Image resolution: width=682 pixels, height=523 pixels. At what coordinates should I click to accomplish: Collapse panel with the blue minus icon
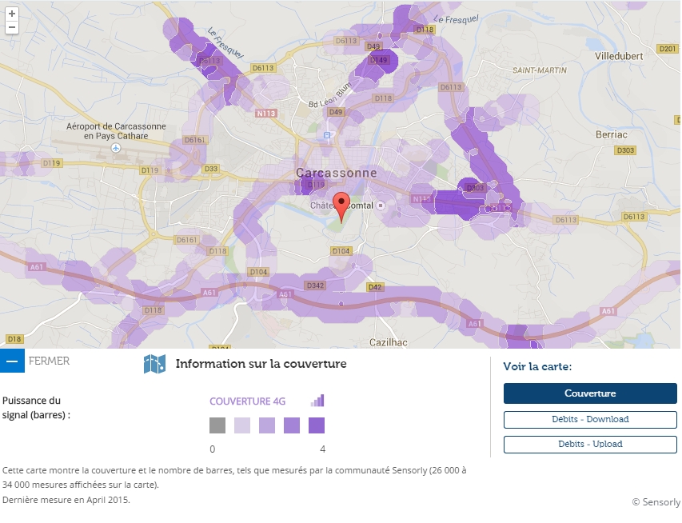click(x=12, y=361)
